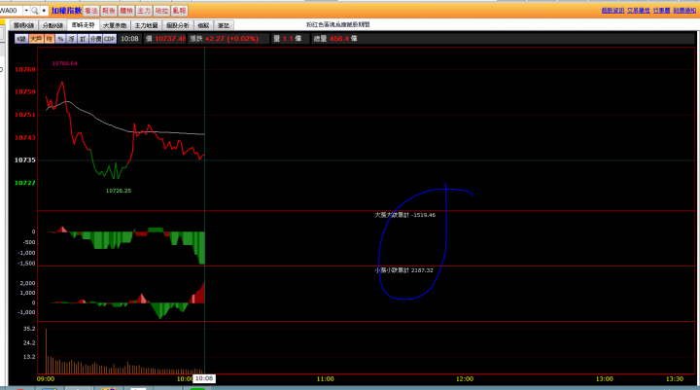Click the 35.2 volume axis label
The width and height of the screenshot is (700, 390).
29,329
